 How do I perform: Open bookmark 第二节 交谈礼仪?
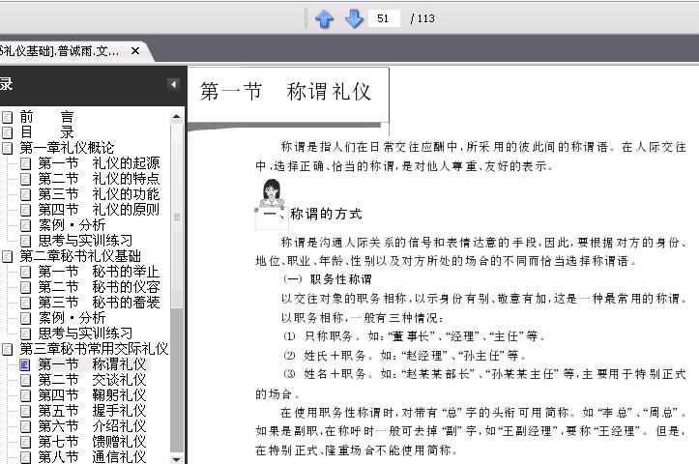[92, 380]
